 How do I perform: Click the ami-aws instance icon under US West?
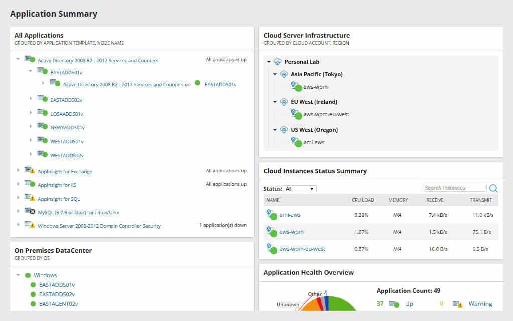296,142
